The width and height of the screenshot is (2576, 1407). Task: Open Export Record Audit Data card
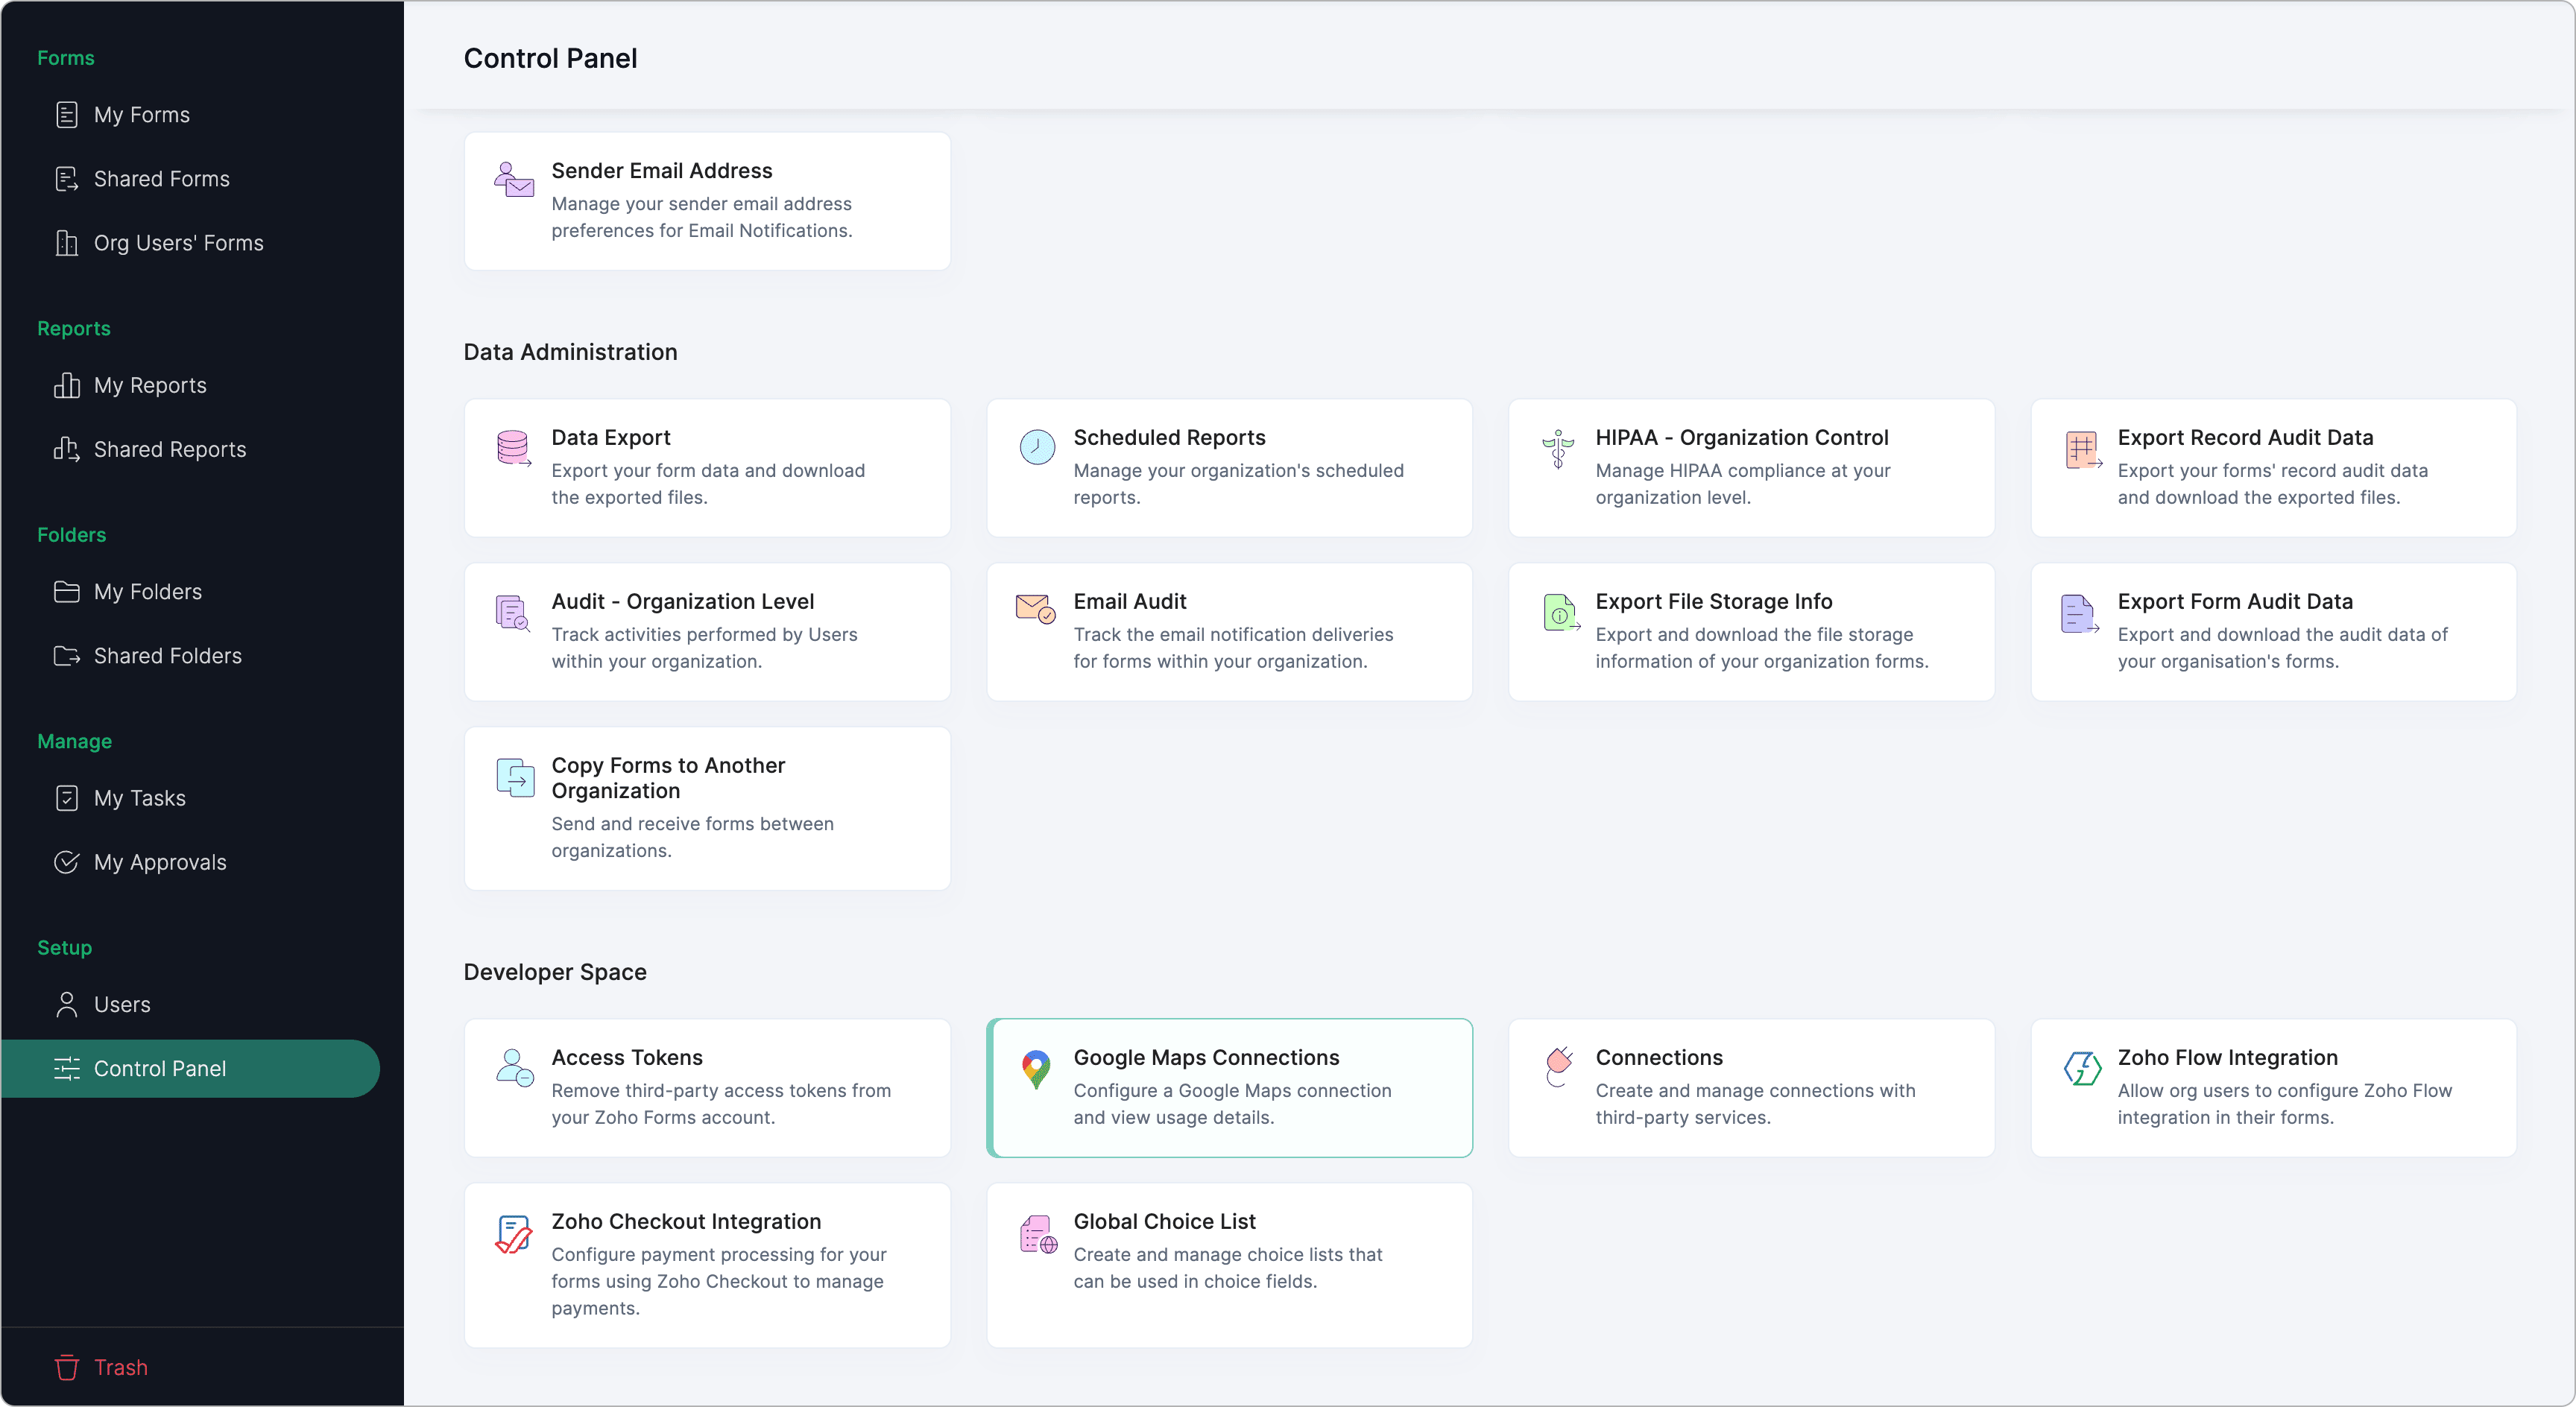coord(2273,467)
